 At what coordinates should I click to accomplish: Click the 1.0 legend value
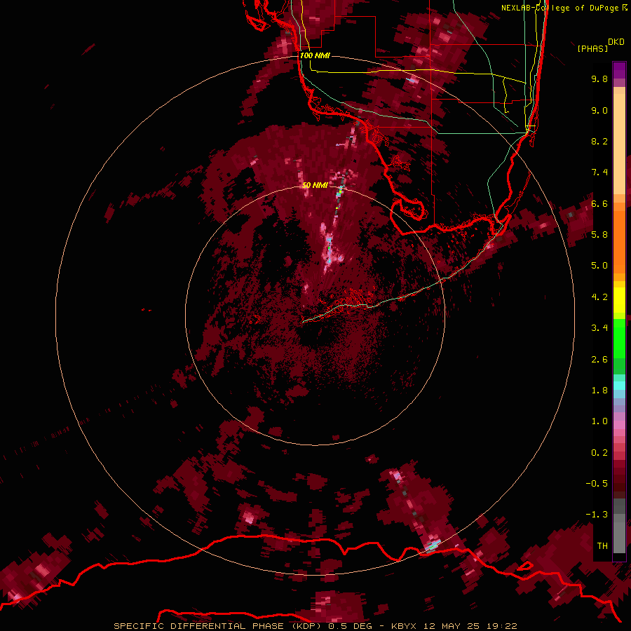[x=599, y=421]
